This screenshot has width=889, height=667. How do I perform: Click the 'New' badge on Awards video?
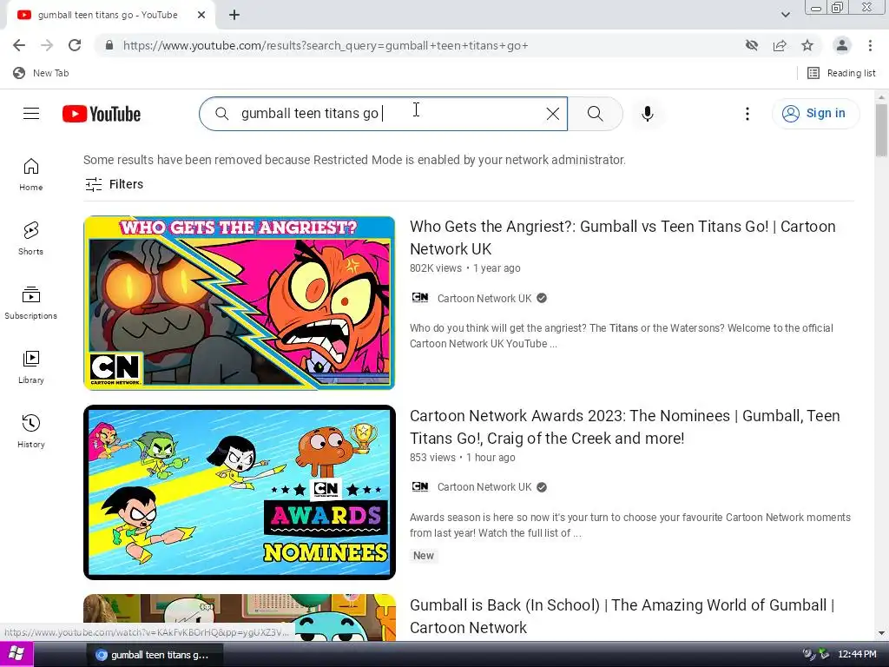click(x=424, y=556)
